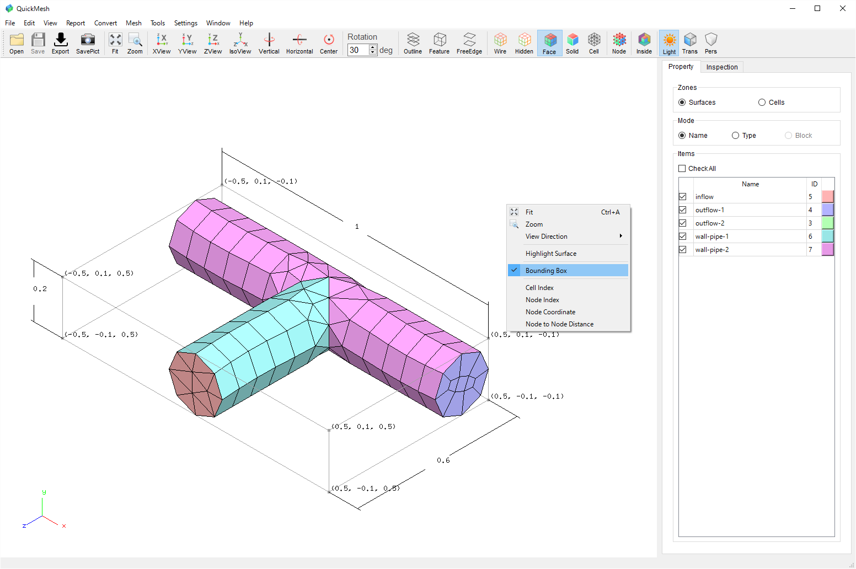Toggle Inside view icon
This screenshot has height=569, width=856.
pyautogui.click(x=644, y=43)
